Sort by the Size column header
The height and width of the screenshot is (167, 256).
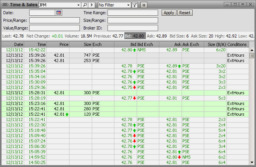pyautogui.click(x=81, y=44)
